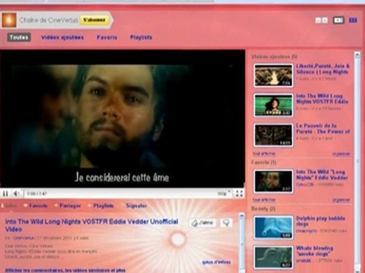The height and width of the screenshot is (273, 365).
Task: Click the yellow S'abonner subscribe button
Action: [94, 20]
